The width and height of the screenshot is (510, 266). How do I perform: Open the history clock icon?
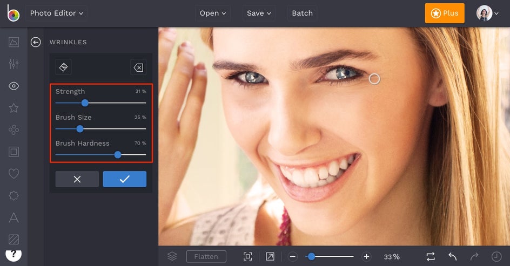(496, 257)
